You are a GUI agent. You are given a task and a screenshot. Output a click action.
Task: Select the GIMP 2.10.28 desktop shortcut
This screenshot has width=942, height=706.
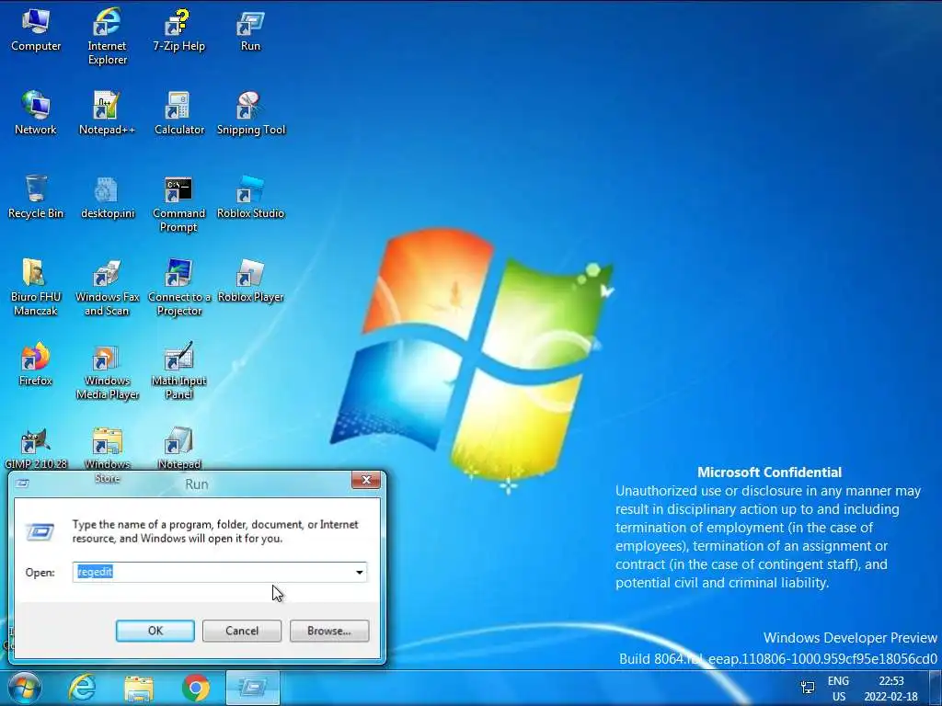coord(36,448)
